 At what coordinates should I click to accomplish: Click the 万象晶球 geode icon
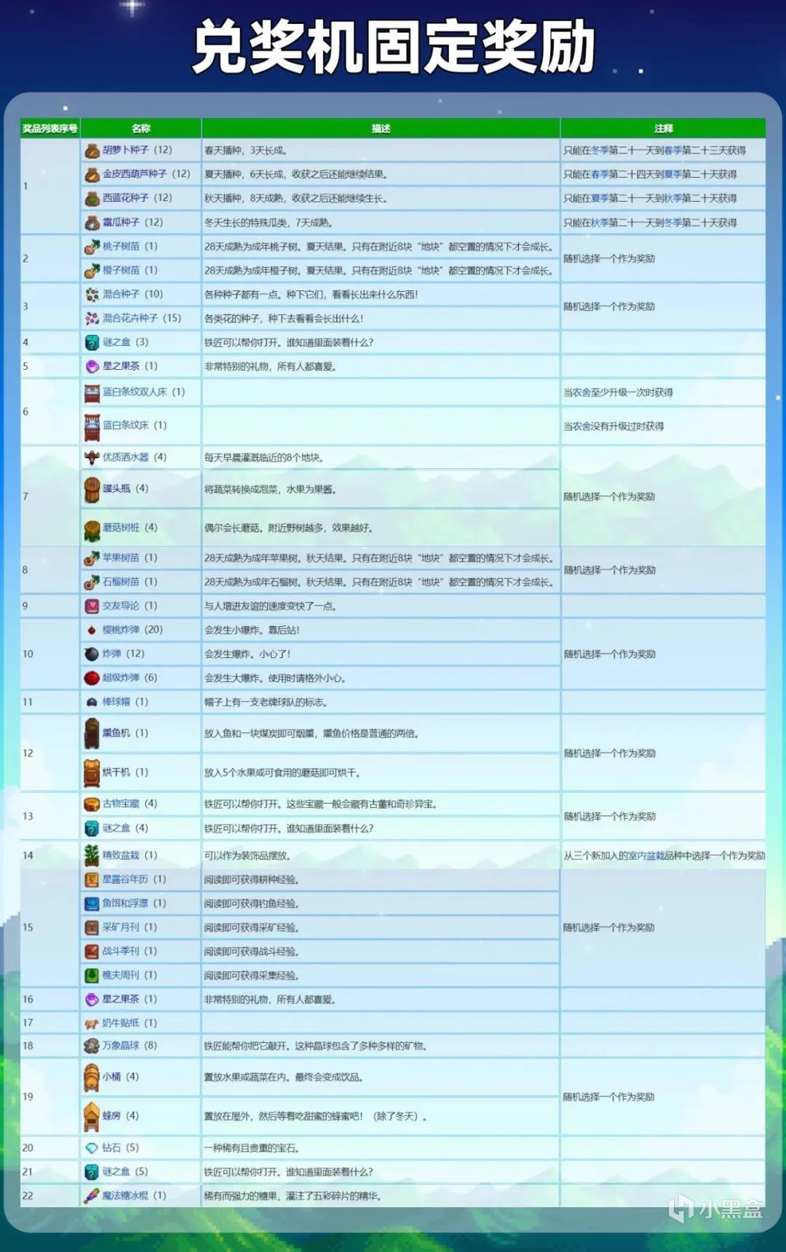pos(92,1046)
